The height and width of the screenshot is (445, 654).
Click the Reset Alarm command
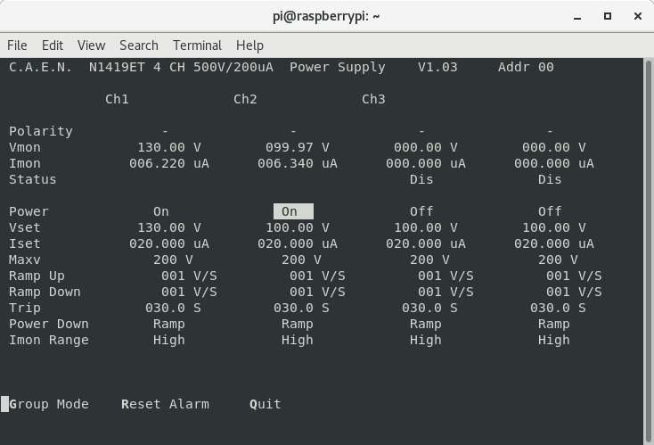pyautogui.click(x=165, y=404)
